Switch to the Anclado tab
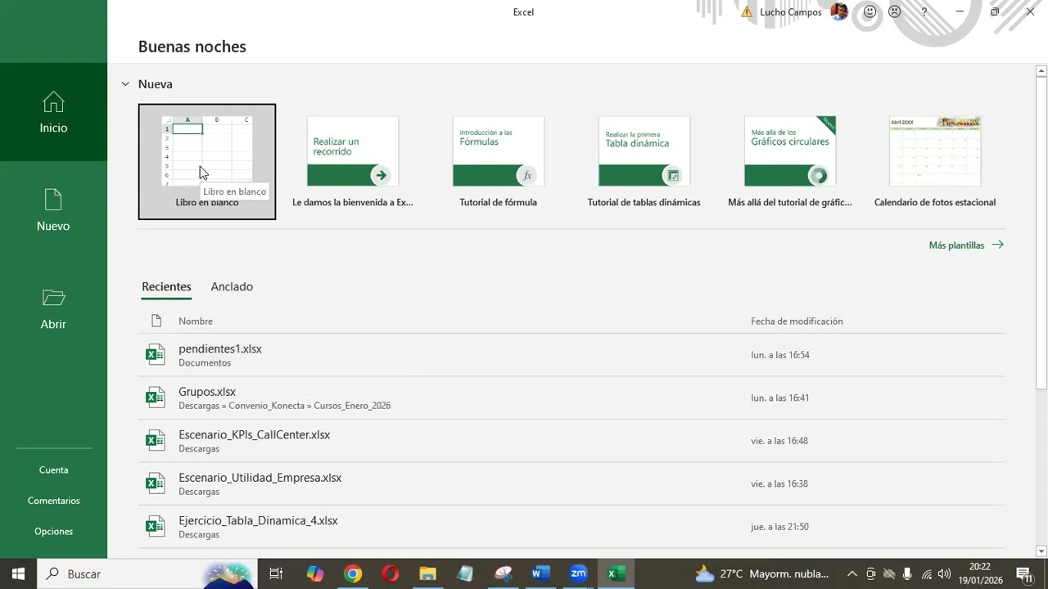This screenshot has width=1048, height=589. (232, 286)
